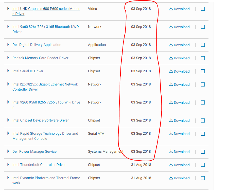Click download icon for Intel Dynamic Platform driver
Viewport: 227px width, 190px height.
[171, 178]
